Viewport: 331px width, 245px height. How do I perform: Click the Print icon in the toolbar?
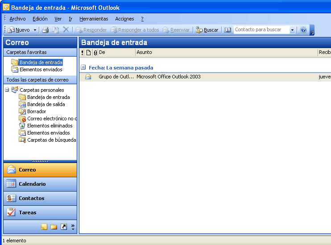[x=45, y=30]
